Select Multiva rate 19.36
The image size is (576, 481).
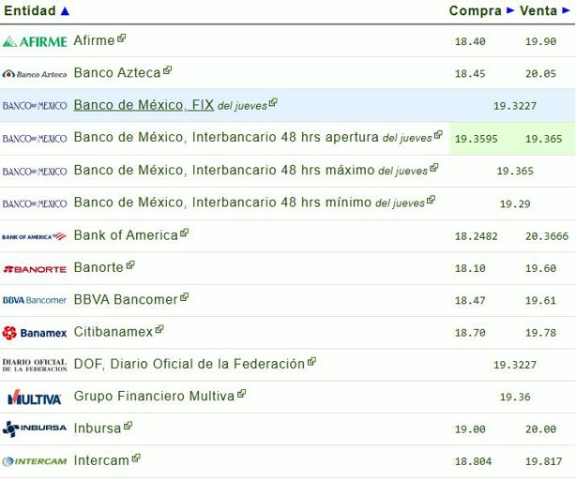click(515, 397)
